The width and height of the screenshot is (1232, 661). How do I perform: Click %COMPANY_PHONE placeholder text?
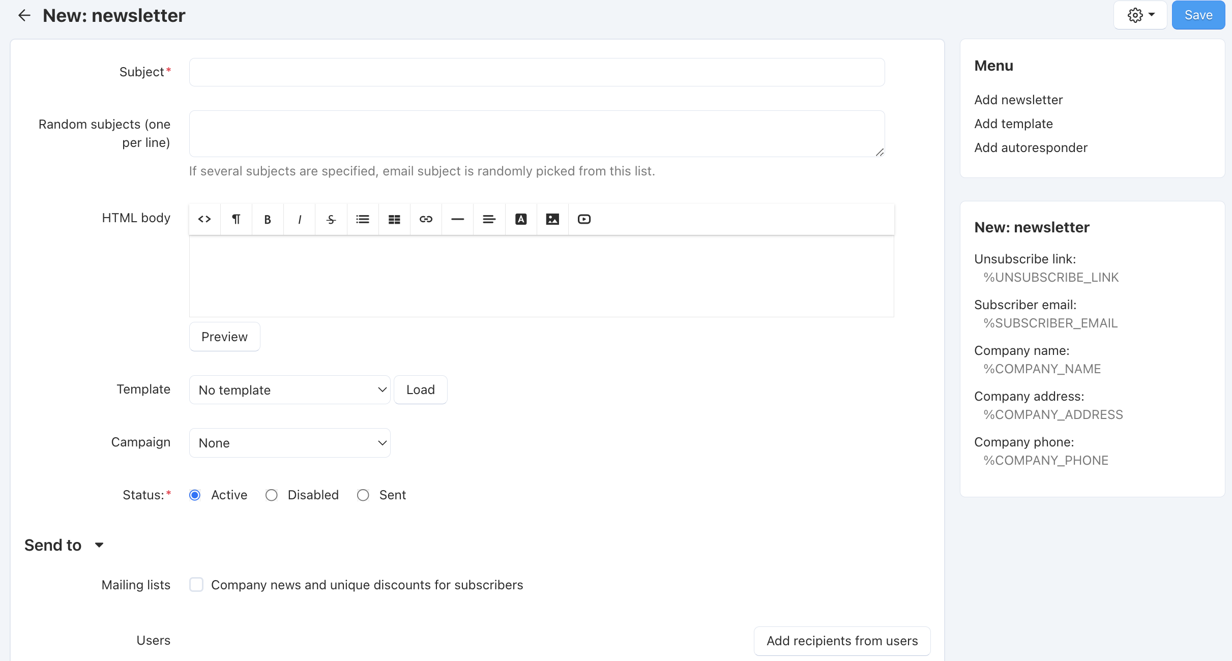point(1046,461)
